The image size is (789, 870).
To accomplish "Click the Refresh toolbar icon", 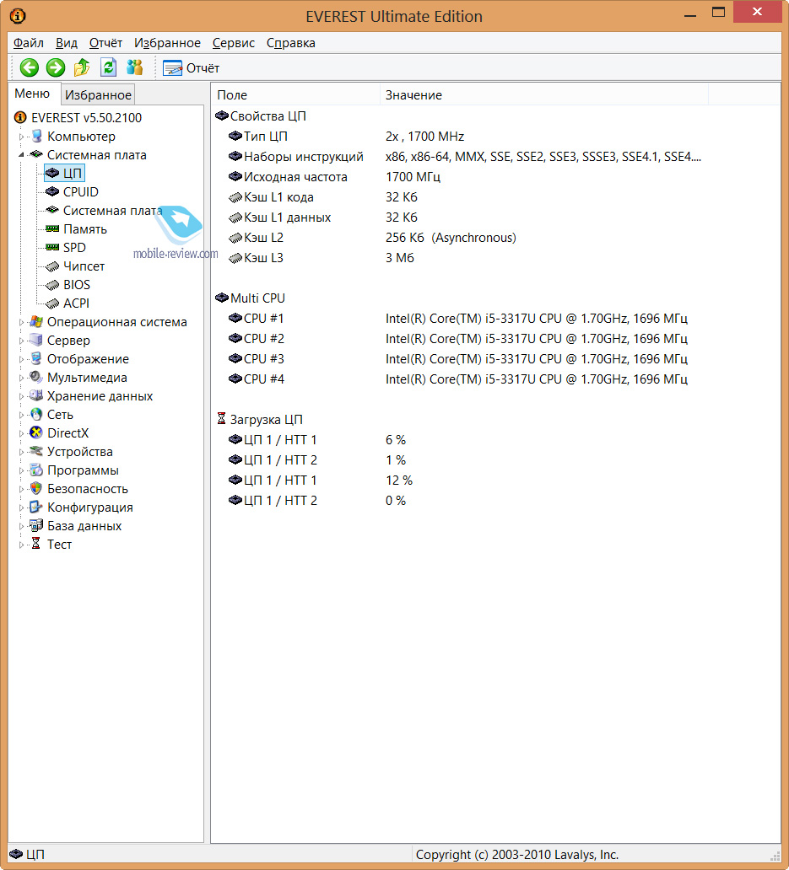I will (x=108, y=67).
